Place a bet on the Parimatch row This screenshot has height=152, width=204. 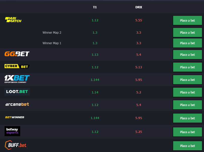(x=188, y=20)
